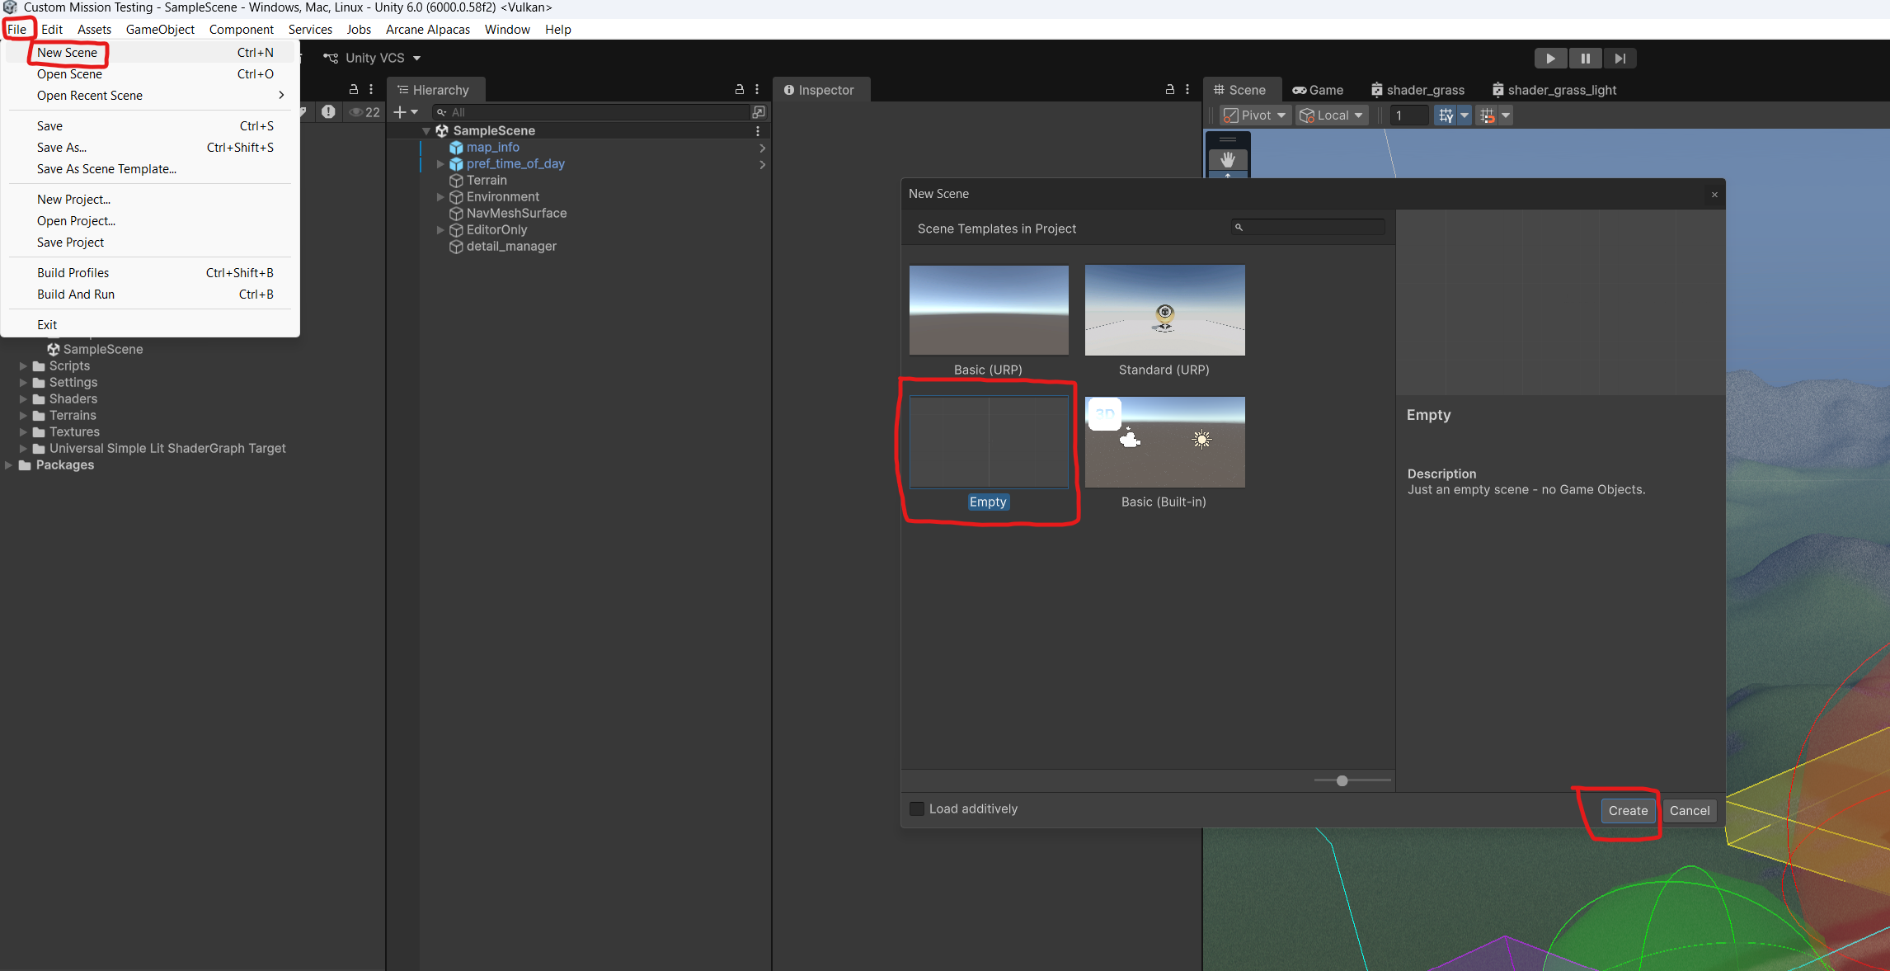Select the Hand view tool

(1228, 159)
